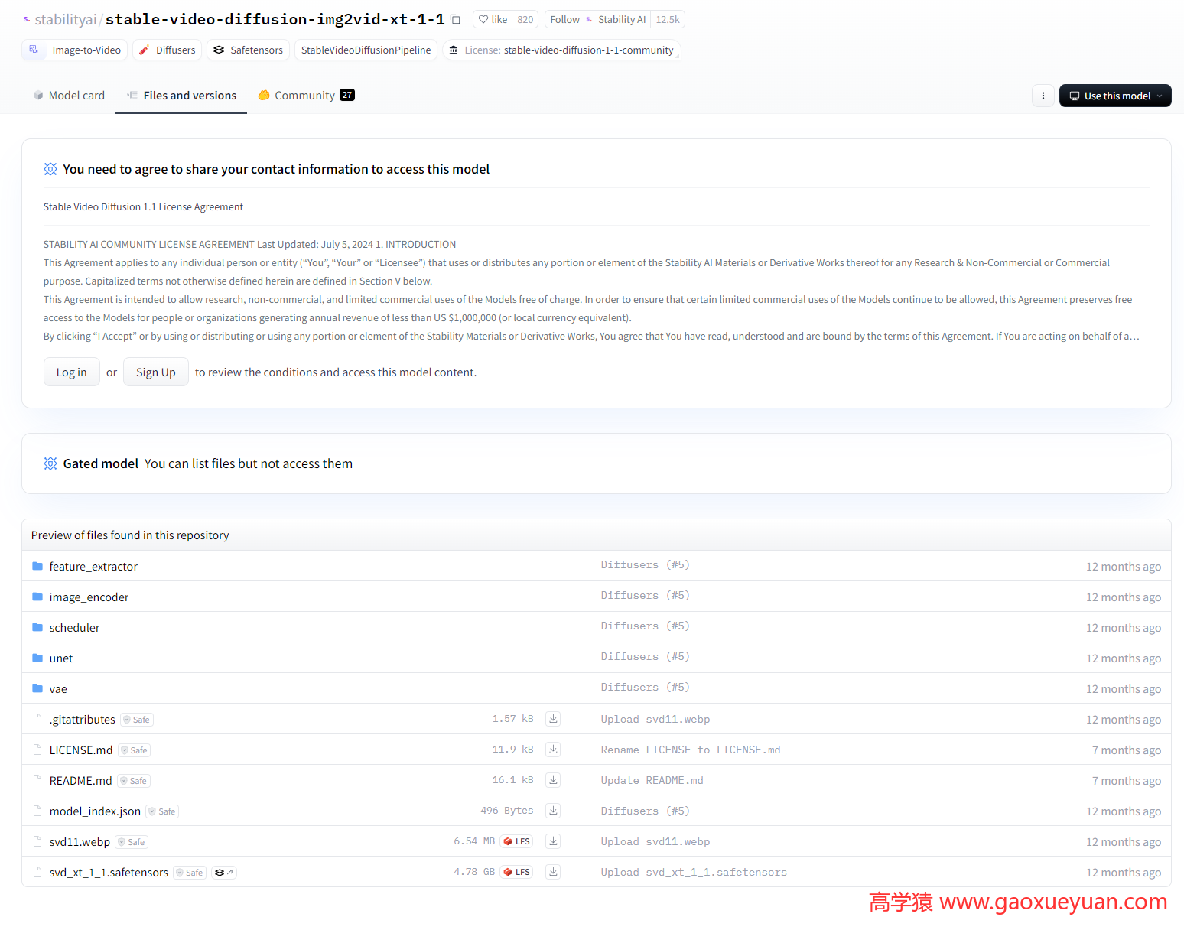Open the unet folder
Screen dimensions: 1184x930
(x=61, y=658)
